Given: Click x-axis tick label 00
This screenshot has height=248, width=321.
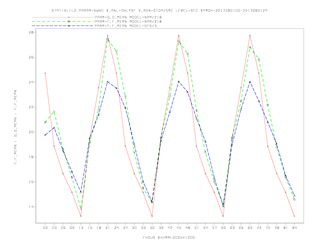Looking at the screenshot, I should point(45,228).
